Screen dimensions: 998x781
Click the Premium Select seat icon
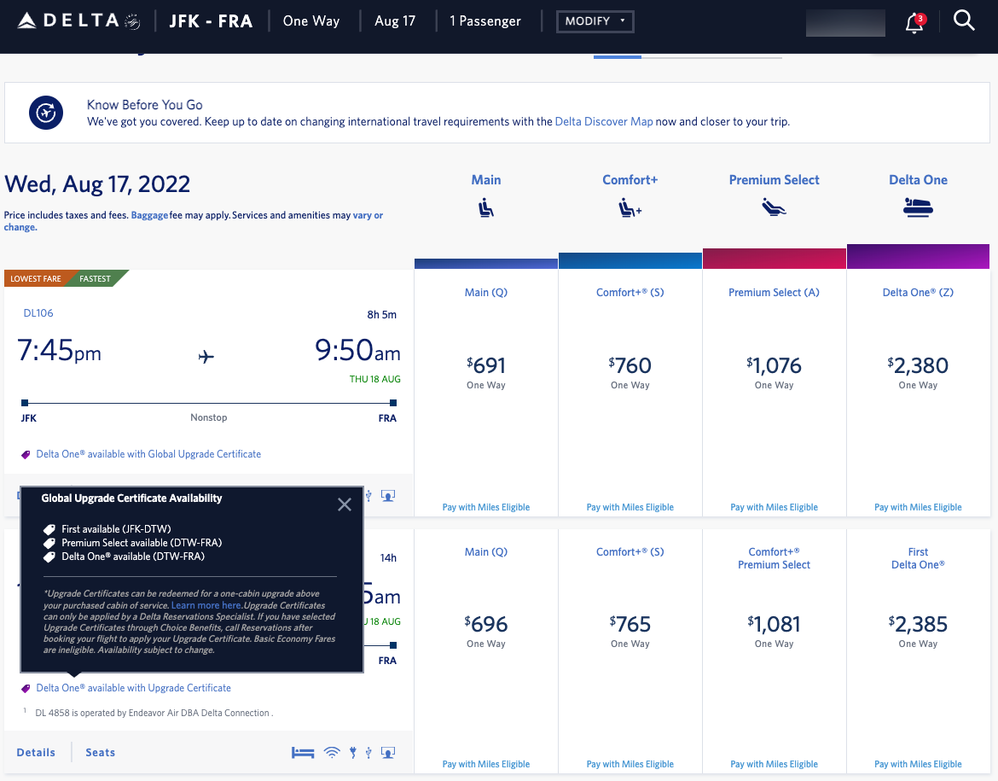coord(774,206)
